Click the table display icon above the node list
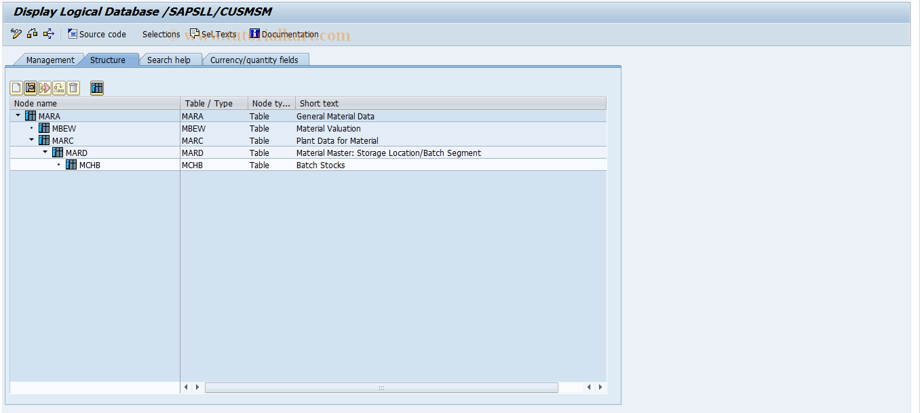Viewport: 920px width, 413px height. [96, 88]
